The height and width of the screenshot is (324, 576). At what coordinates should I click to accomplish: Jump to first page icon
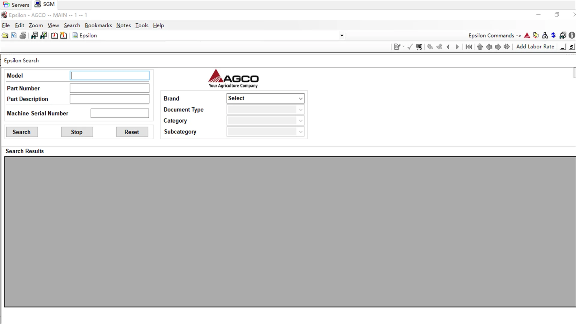click(x=469, y=47)
